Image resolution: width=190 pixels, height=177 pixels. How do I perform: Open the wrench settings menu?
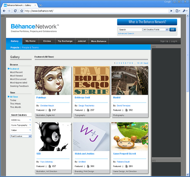(x=185, y=11)
